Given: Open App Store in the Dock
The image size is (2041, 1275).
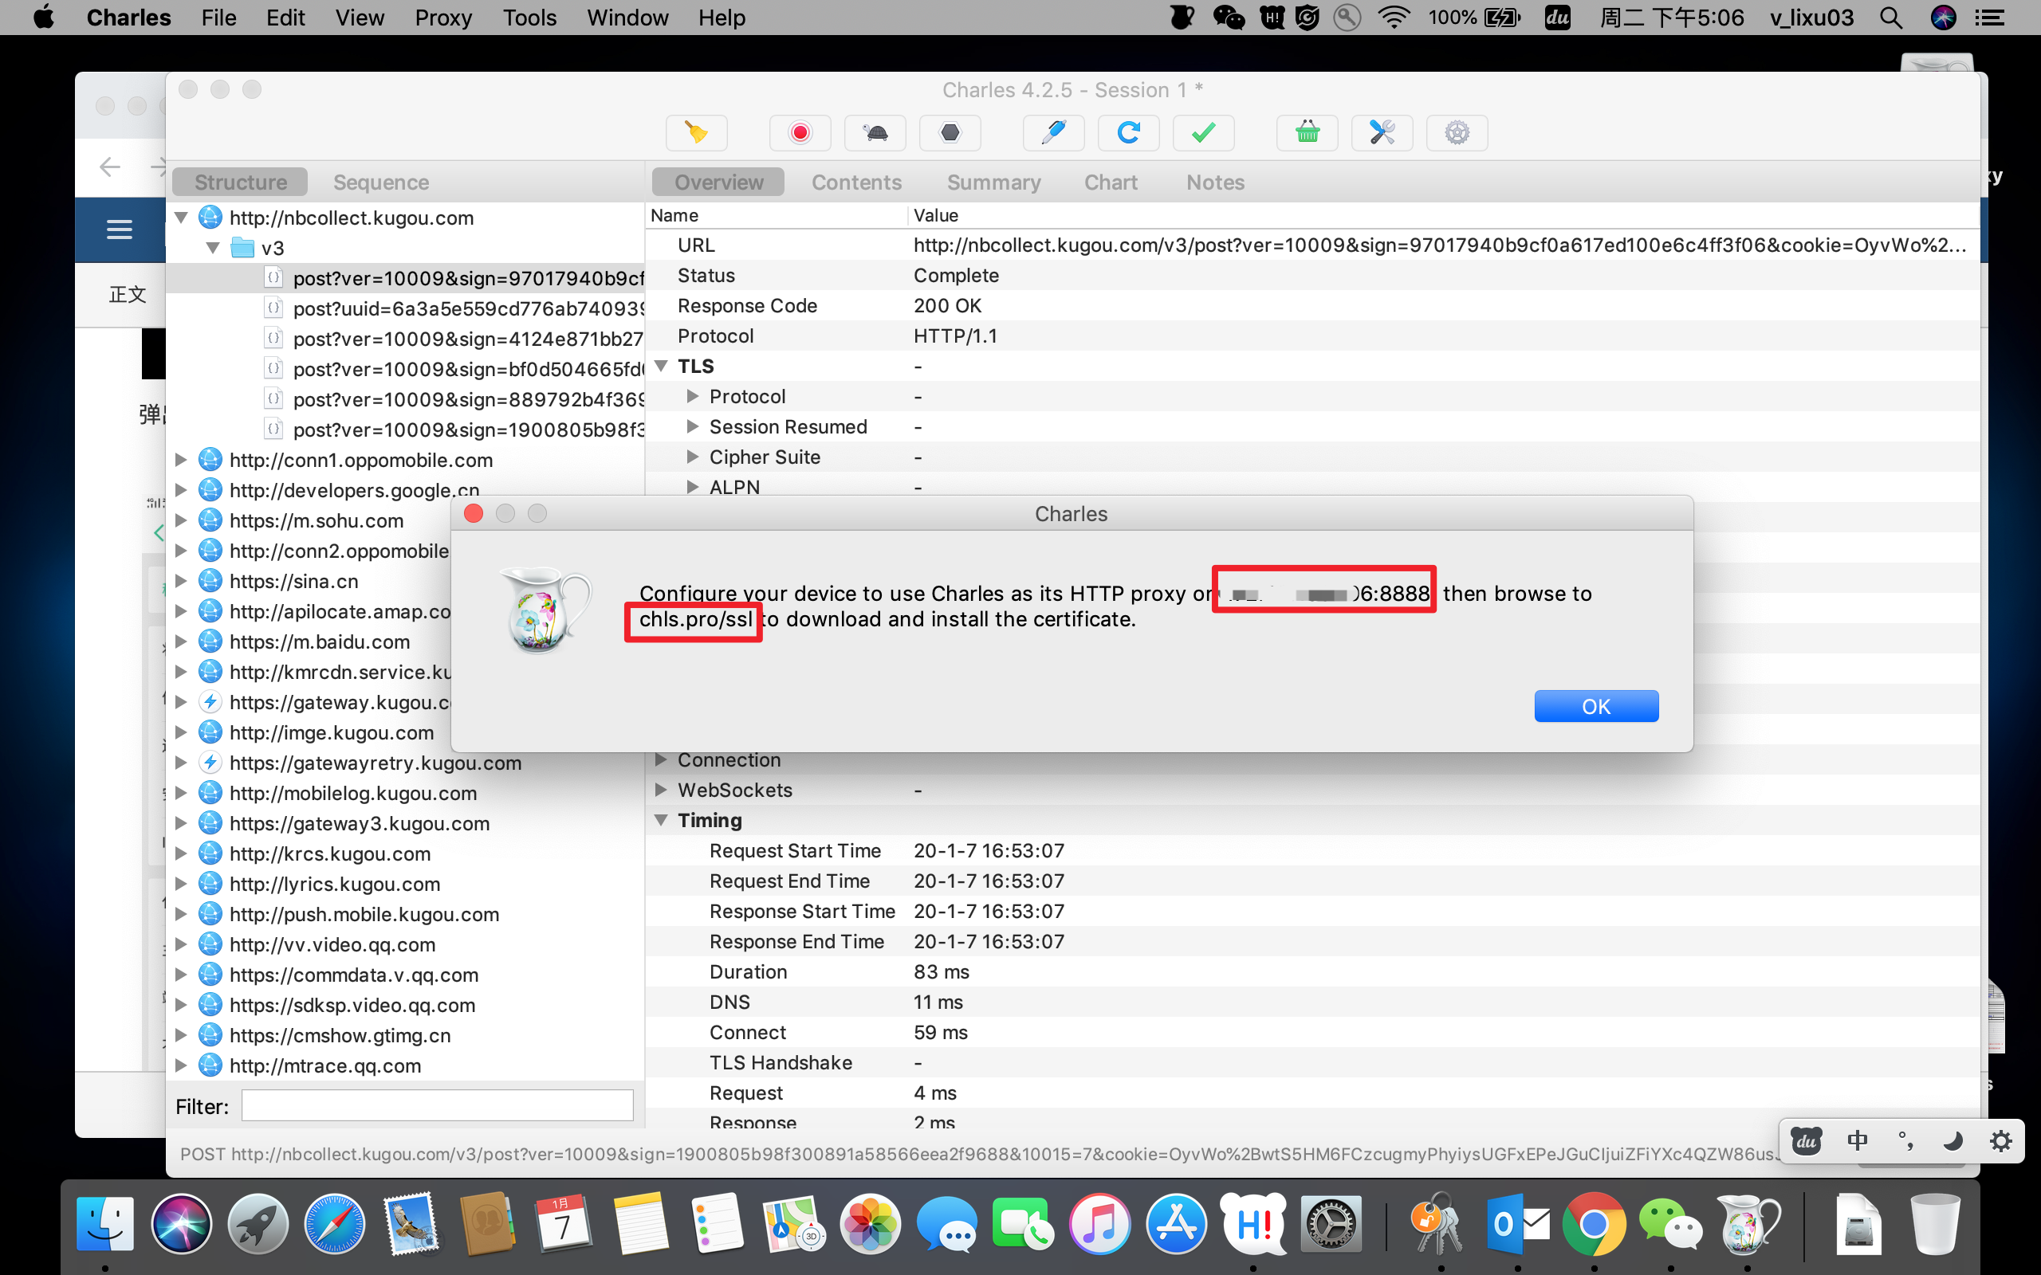Looking at the screenshot, I should [1177, 1222].
